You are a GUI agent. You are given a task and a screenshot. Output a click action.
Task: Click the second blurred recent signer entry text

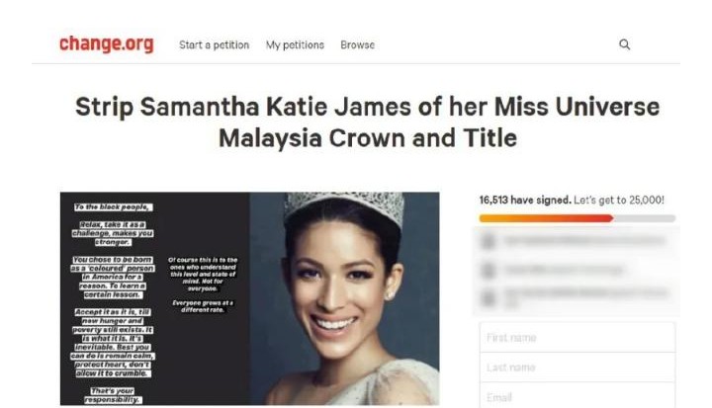pos(563,270)
